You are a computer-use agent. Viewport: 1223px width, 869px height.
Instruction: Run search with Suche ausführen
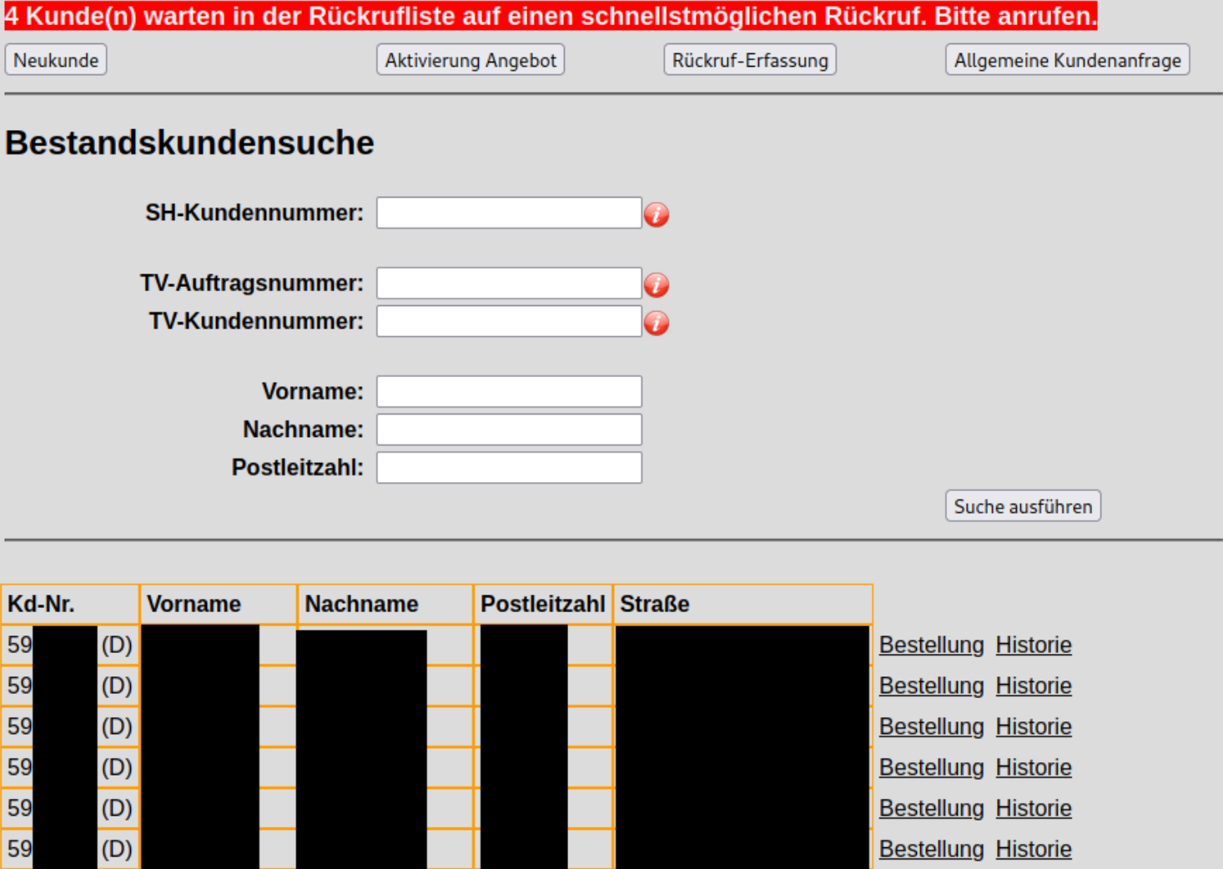pos(1023,506)
